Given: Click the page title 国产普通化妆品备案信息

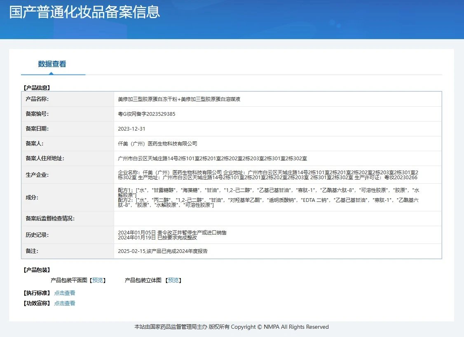Looking at the screenshot, I should pos(84,12).
